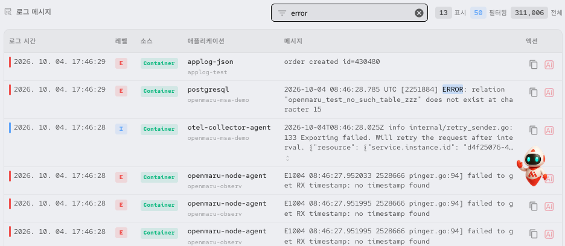Select the postgresql application name
The image size is (565, 246).
click(x=208, y=89)
